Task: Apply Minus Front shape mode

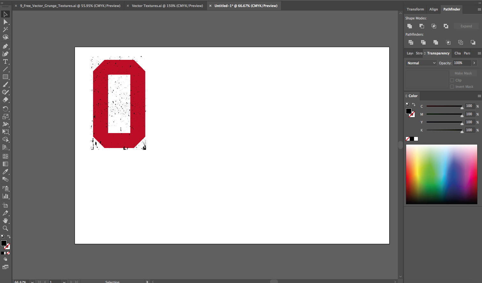Action: (x=422, y=26)
